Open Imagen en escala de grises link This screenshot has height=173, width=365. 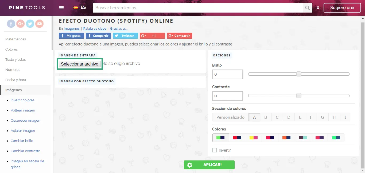pos(27,164)
